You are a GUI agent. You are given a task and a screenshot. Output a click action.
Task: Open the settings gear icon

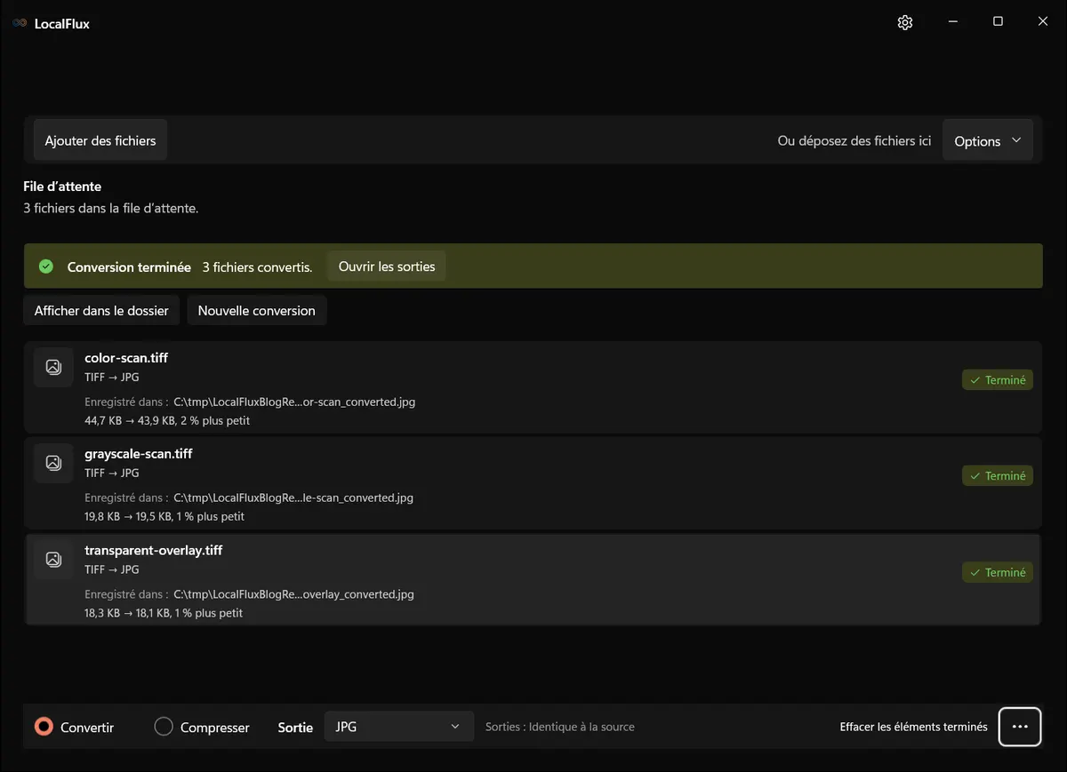[905, 22]
